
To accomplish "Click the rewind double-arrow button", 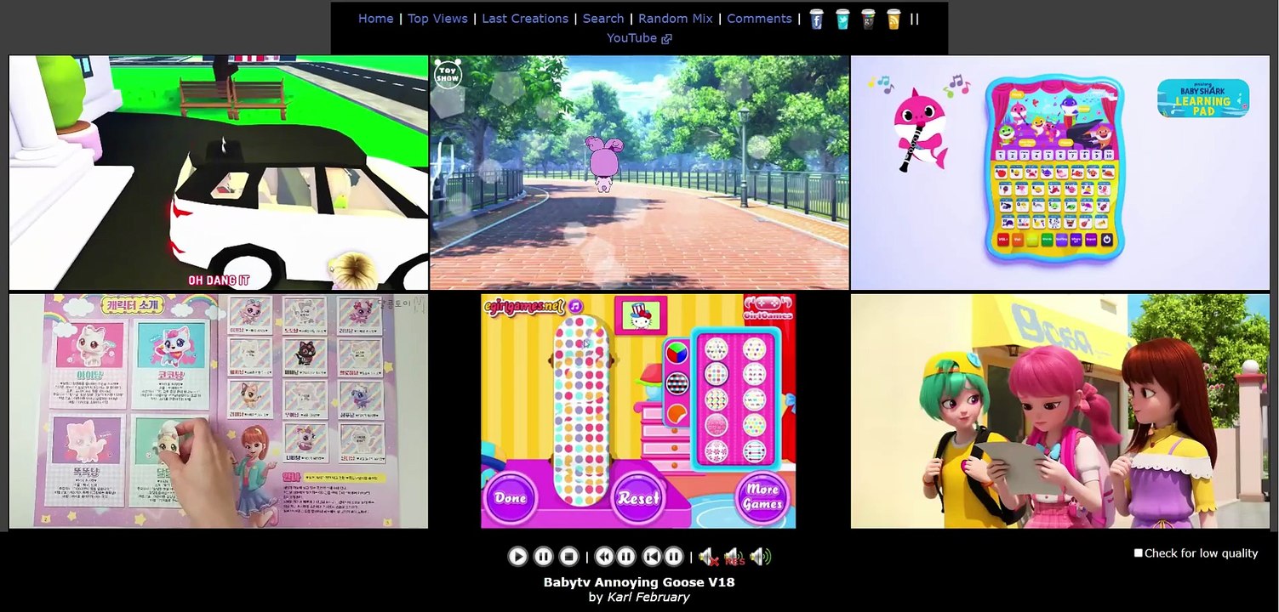I will tap(604, 557).
